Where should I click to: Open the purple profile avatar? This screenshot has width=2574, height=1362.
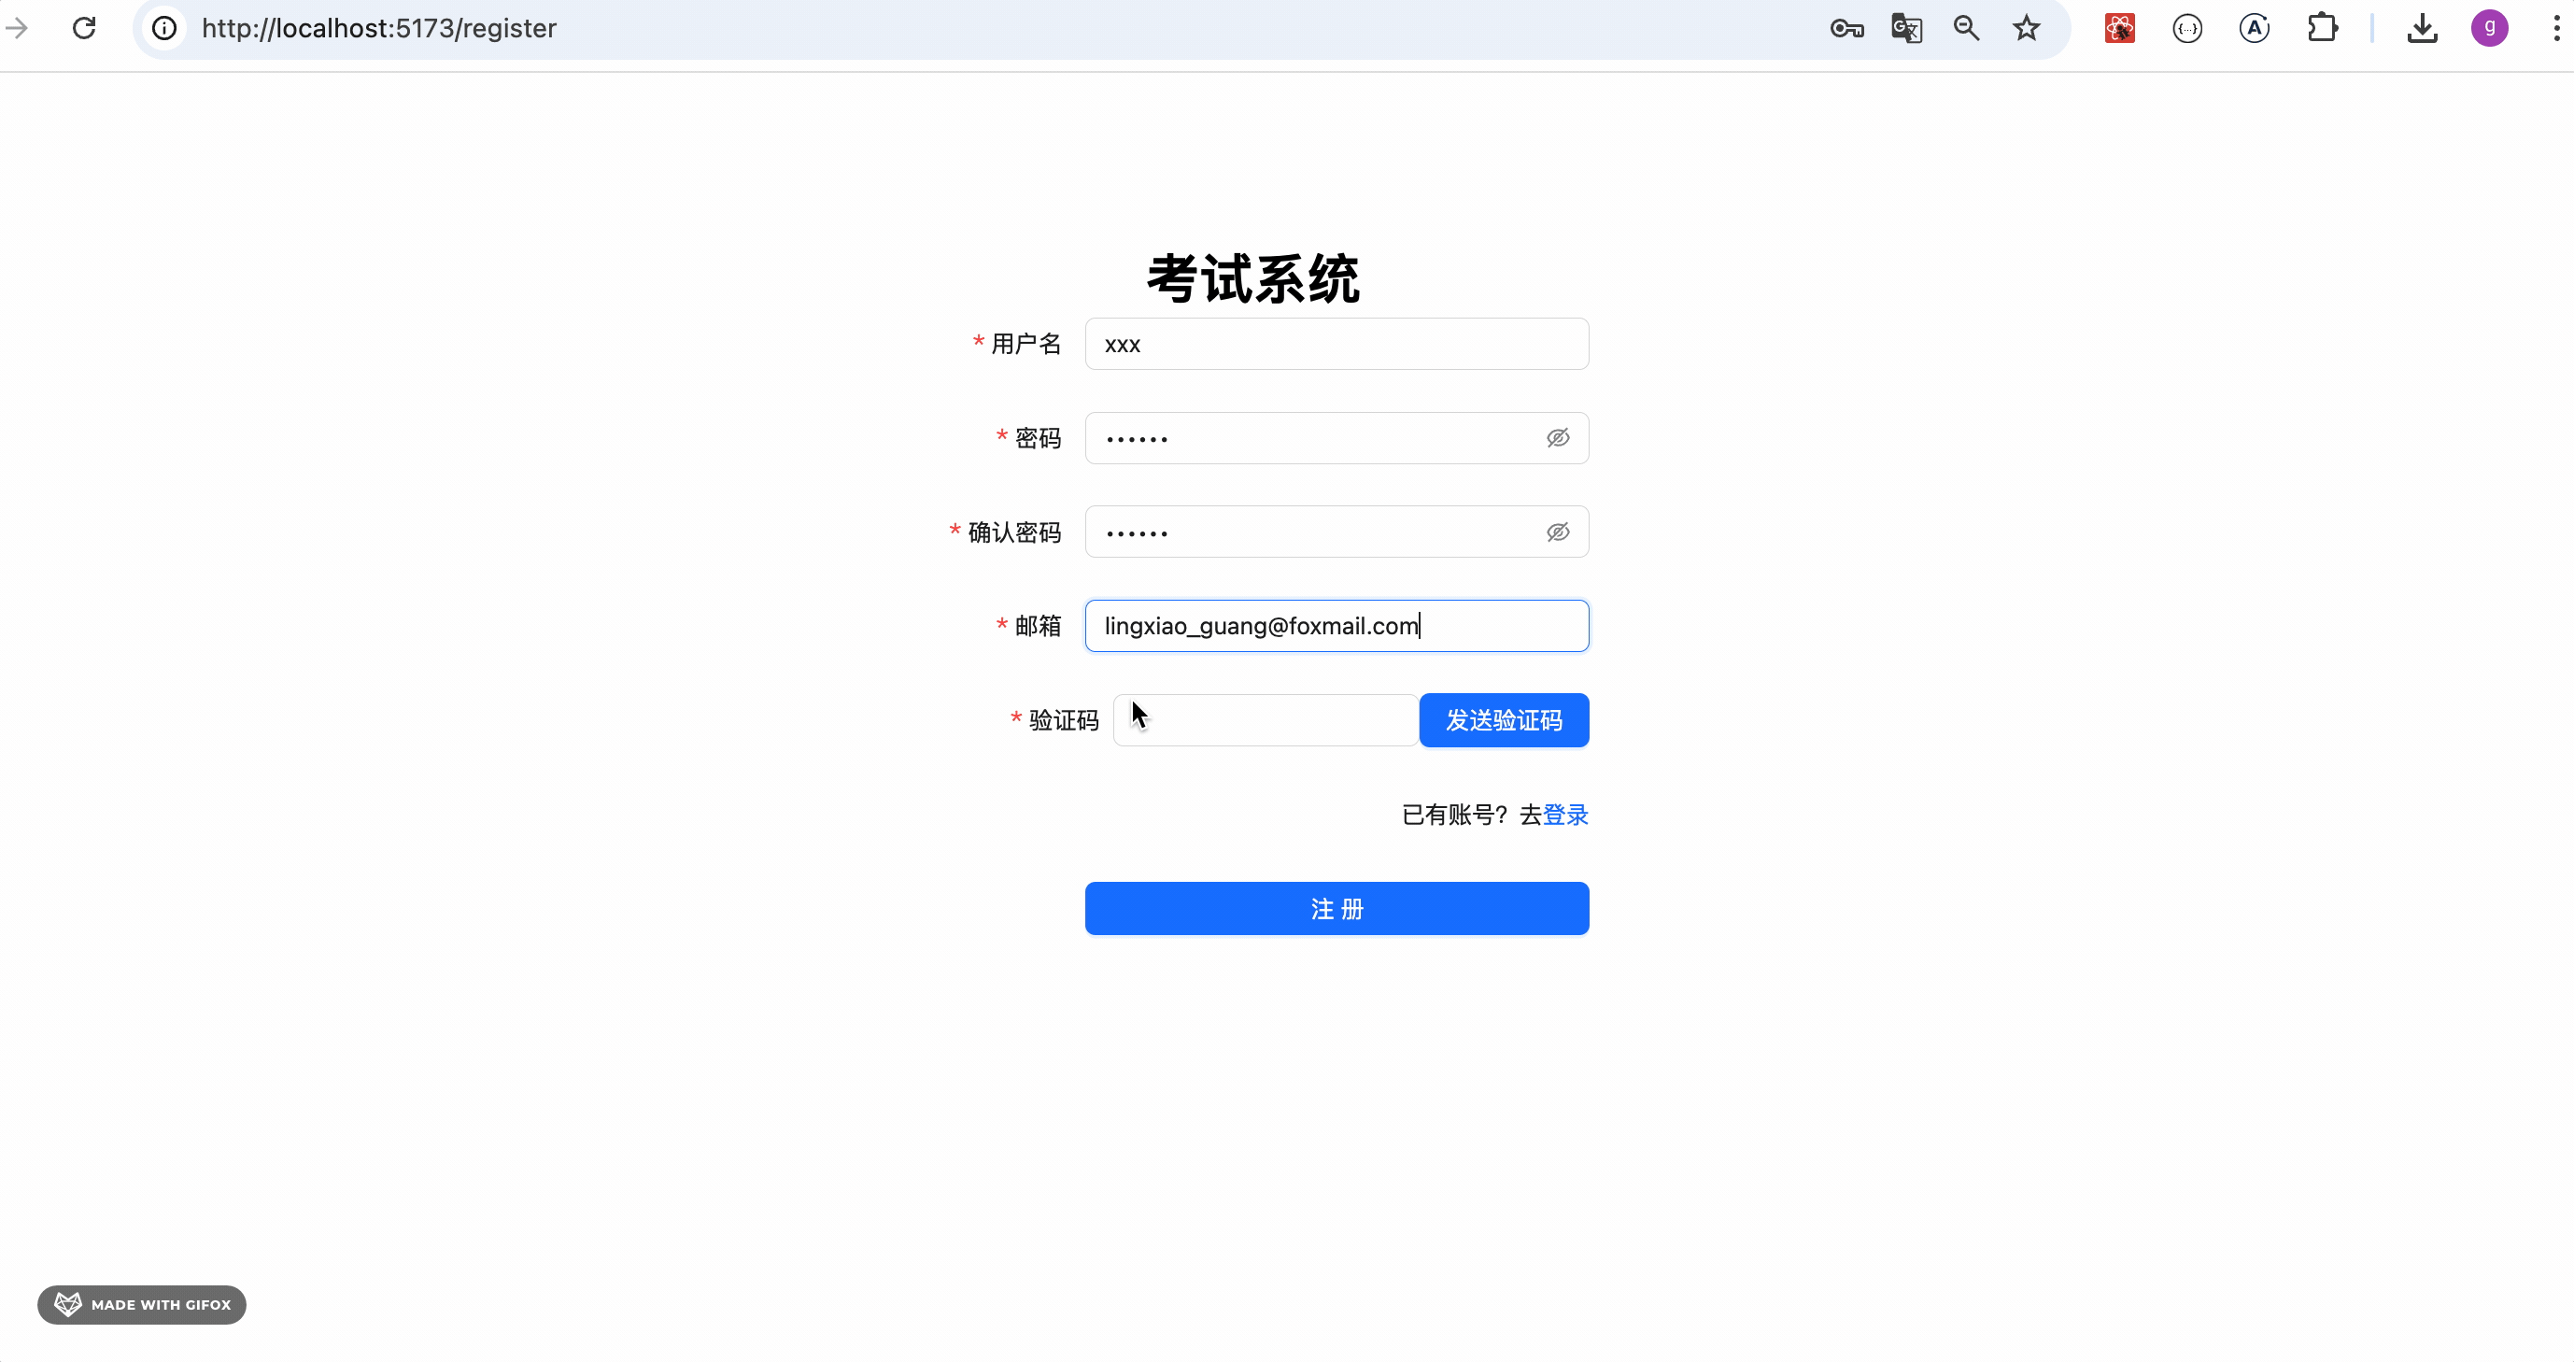(2489, 28)
